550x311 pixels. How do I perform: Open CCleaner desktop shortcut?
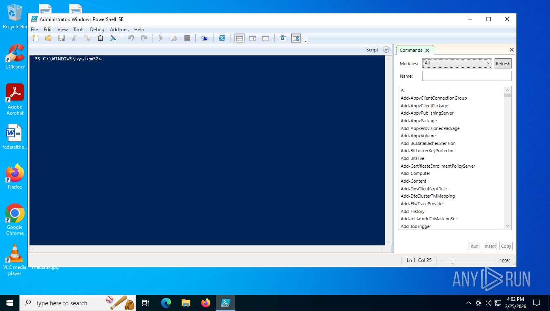click(15, 57)
